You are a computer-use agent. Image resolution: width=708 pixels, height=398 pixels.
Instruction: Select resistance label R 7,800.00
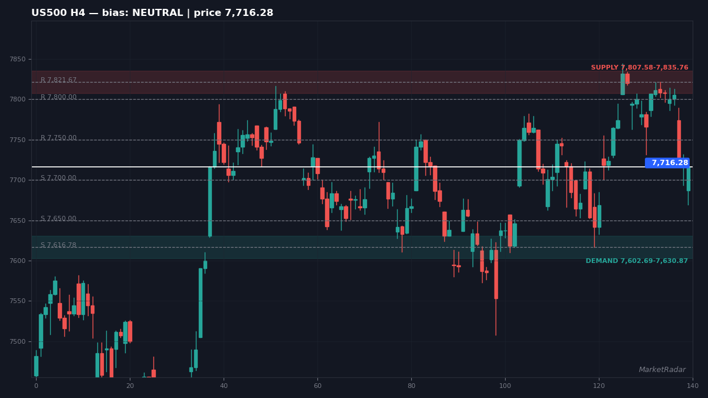point(58,97)
